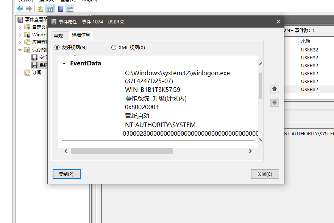Select the XML 视图(X) radio button

(x=114, y=48)
